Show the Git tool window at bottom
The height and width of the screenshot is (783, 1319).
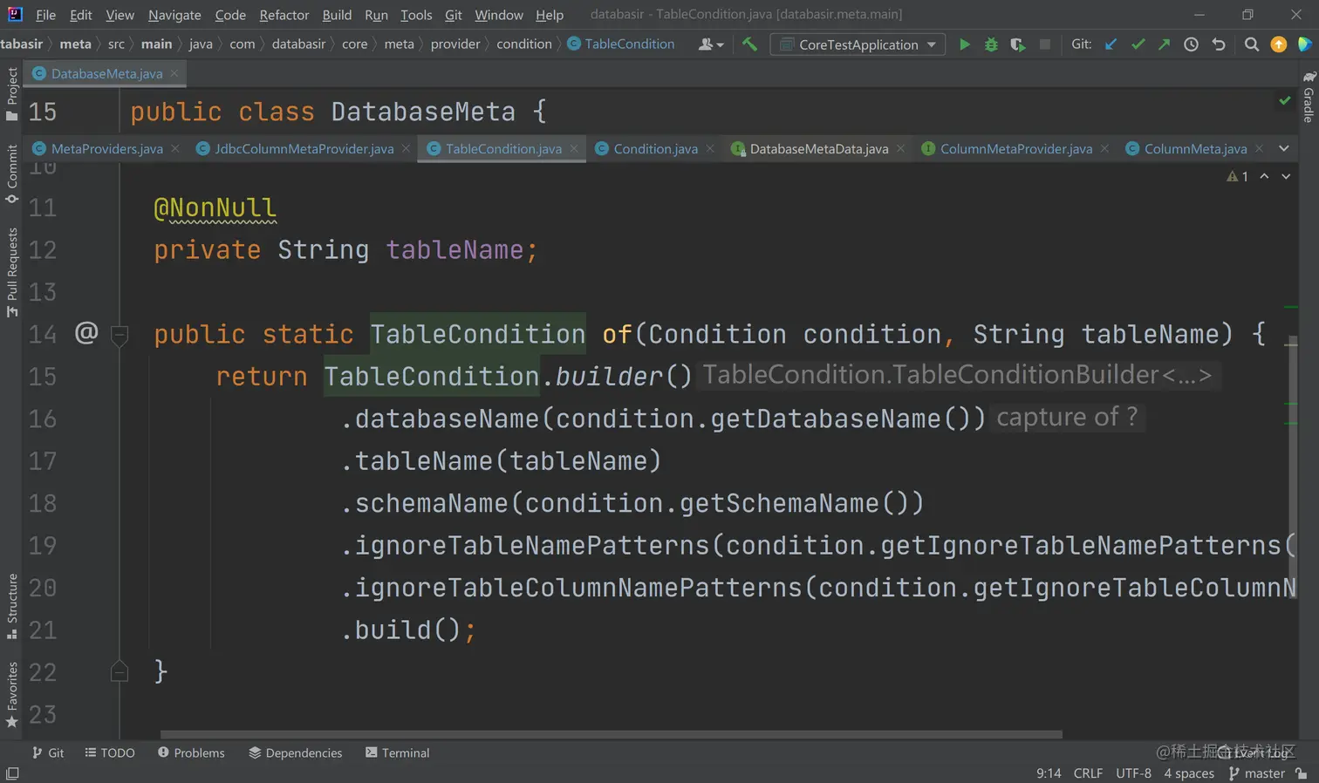pos(48,752)
